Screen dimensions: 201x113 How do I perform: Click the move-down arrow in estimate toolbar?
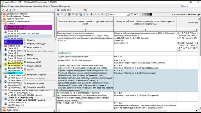[91, 14]
